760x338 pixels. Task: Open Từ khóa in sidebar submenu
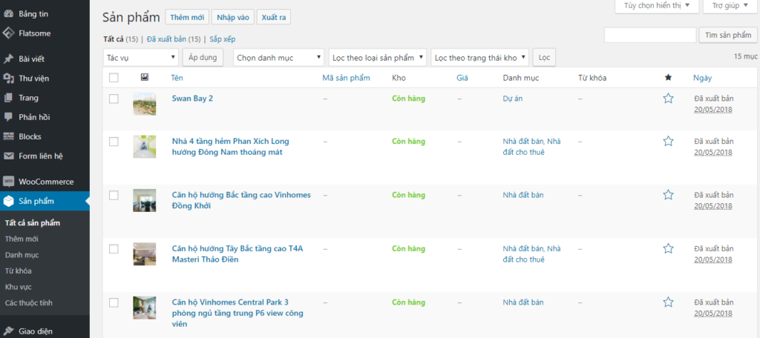point(19,271)
